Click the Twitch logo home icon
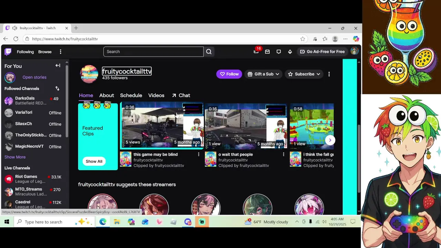Image resolution: width=441 pixels, height=248 pixels. point(8,52)
